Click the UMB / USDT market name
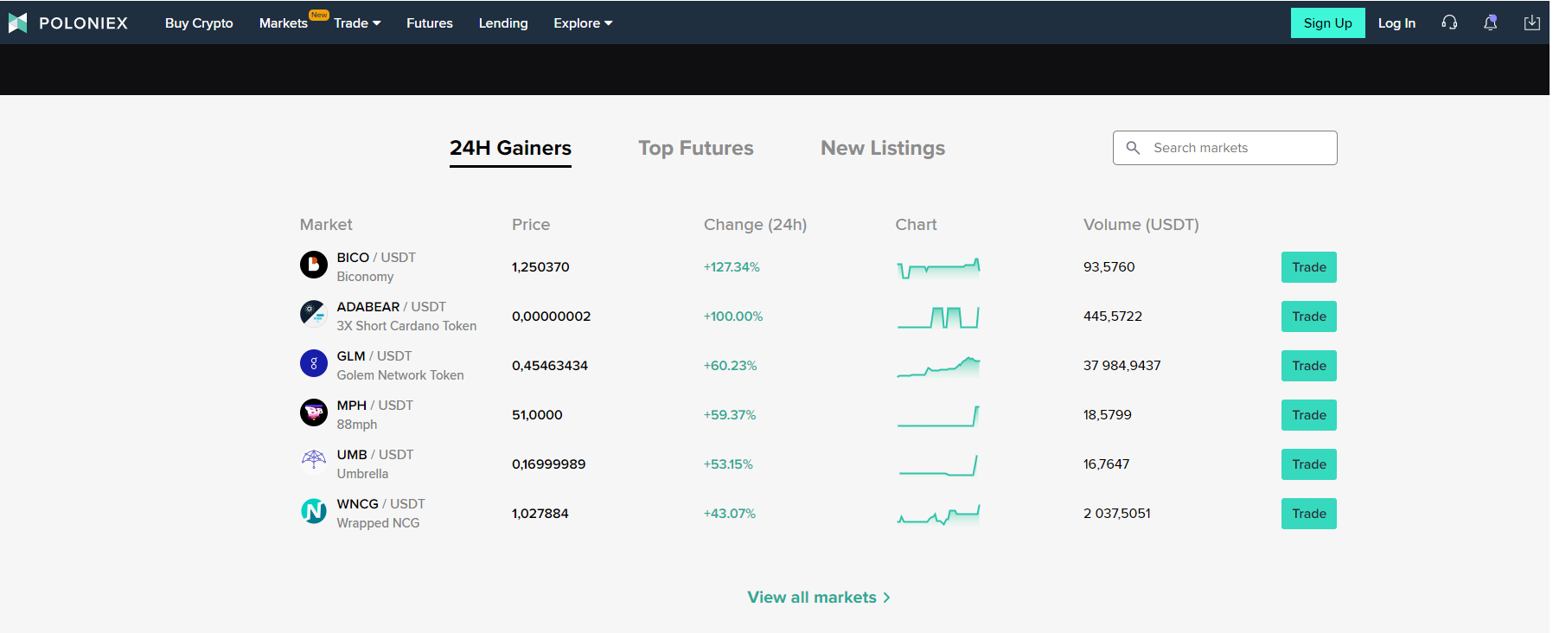1553x633 pixels. tap(375, 455)
